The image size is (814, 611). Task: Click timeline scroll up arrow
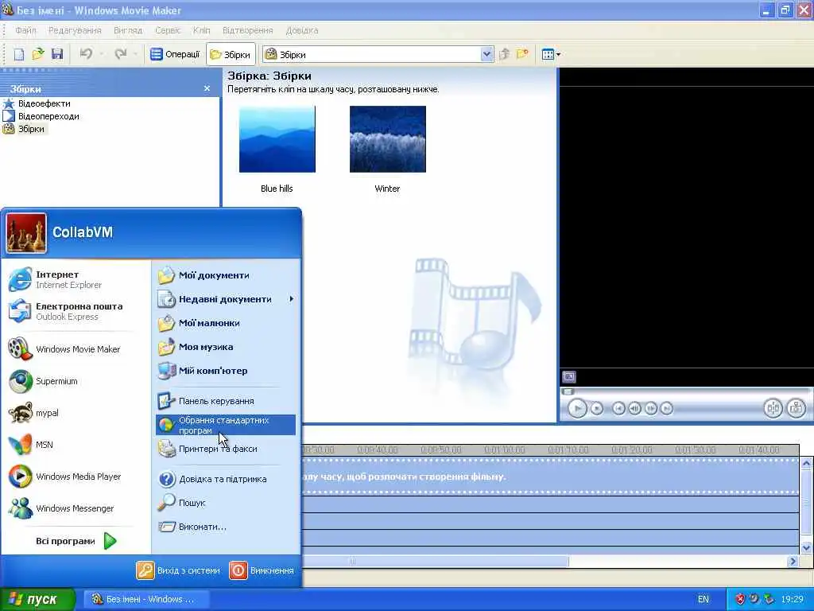pyautogui.click(x=806, y=463)
